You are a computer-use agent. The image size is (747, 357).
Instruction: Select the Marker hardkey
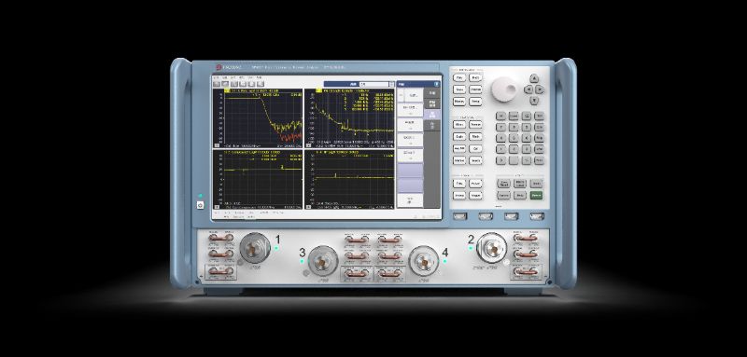coord(459,160)
